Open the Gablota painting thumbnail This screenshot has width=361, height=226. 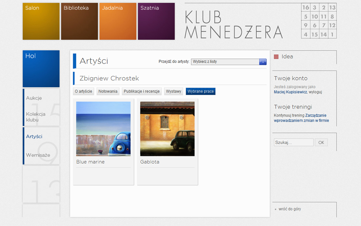pyautogui.click(x=167, y=129)
